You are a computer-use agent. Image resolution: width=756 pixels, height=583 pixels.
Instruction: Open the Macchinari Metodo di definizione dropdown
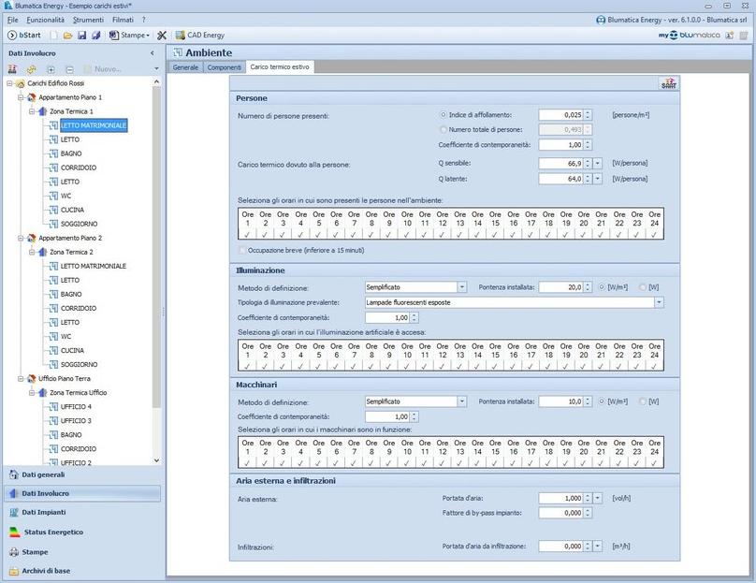461,401
